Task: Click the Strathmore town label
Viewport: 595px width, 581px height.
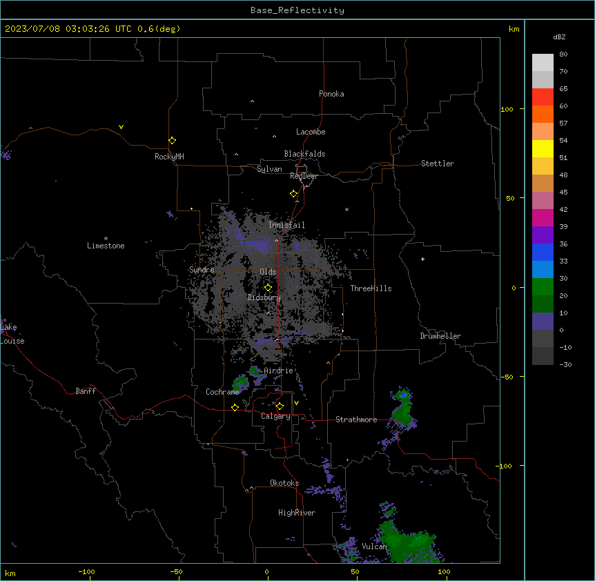Action: (356, 420)
